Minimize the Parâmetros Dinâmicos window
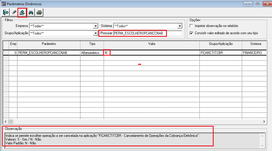 click(x=248, y=4)
